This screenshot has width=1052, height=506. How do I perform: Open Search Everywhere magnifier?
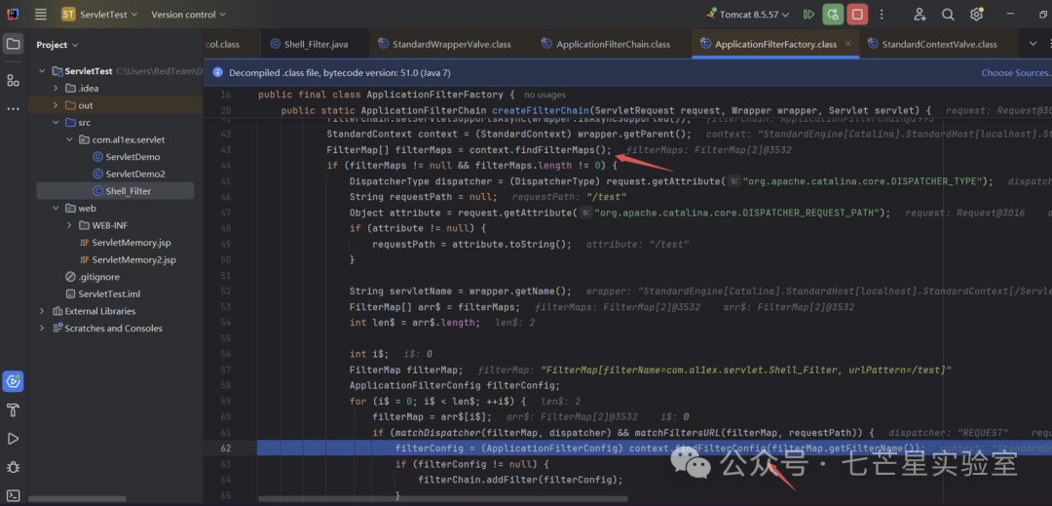pyautogui.click(x=948, y=14)
